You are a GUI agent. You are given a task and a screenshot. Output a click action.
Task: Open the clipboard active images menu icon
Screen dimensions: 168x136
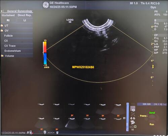click(x=133, y=109)
